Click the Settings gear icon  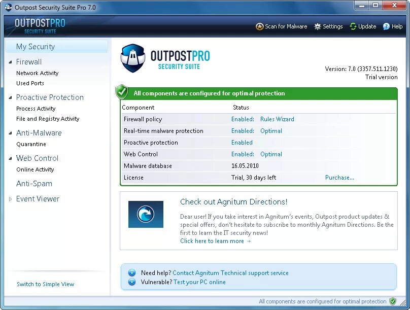[318, 26]
